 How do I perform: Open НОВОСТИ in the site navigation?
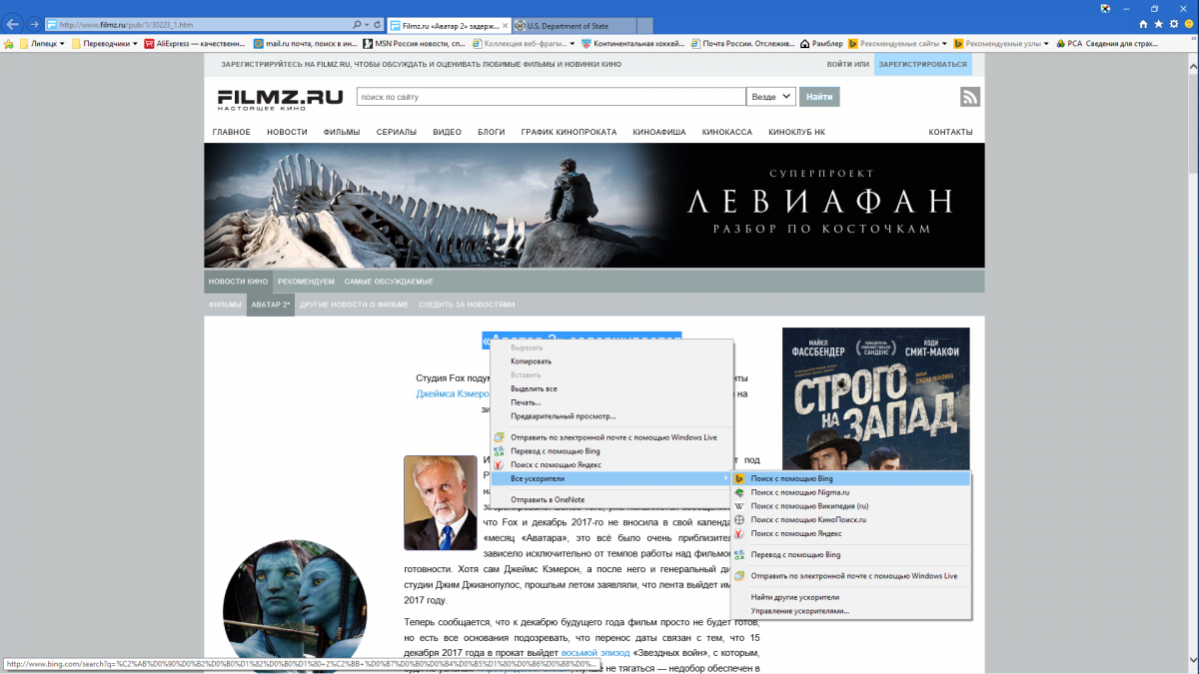click(x=287, y=132)
